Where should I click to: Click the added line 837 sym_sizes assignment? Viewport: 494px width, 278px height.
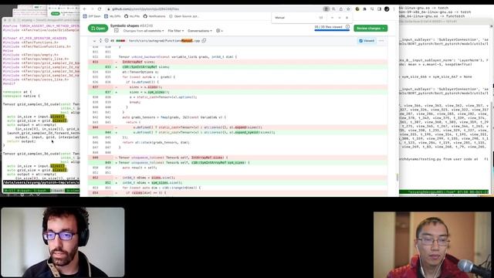pyautogui.click(x=238, y=92)
